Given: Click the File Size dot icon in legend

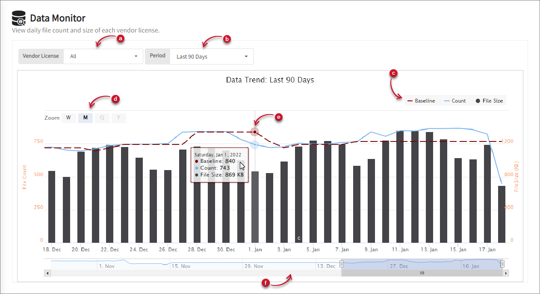Looking at the screenshot, I should tap(477, 100).
